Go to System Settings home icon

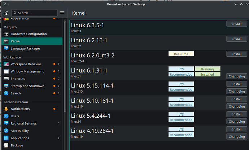click(x=6, y=13)
